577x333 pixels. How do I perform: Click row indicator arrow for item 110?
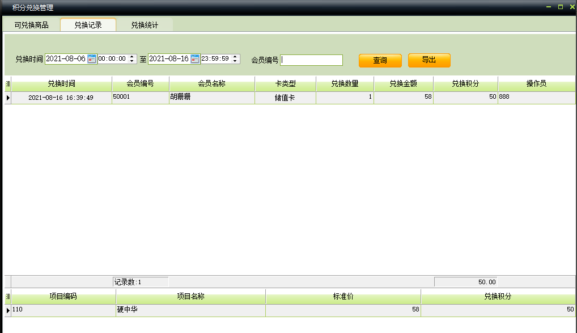[x=7, y=310]
